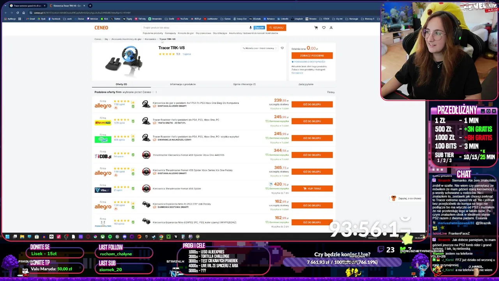Click the Tracer TRK-V8 product image
The height and width of the screenshot is (281, 499).
pyautogui.click(x=124, y=60)
